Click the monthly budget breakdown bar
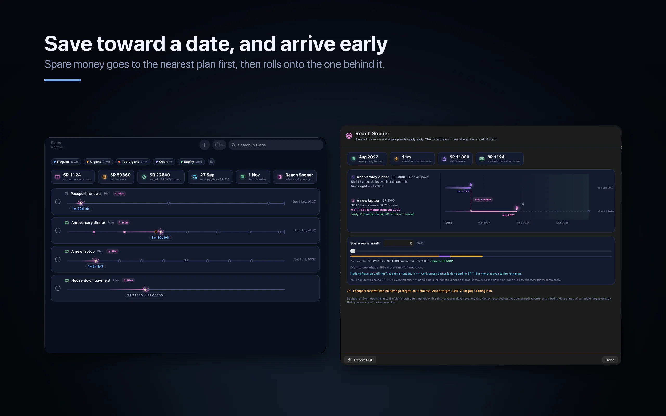 [x=481, y=256]
